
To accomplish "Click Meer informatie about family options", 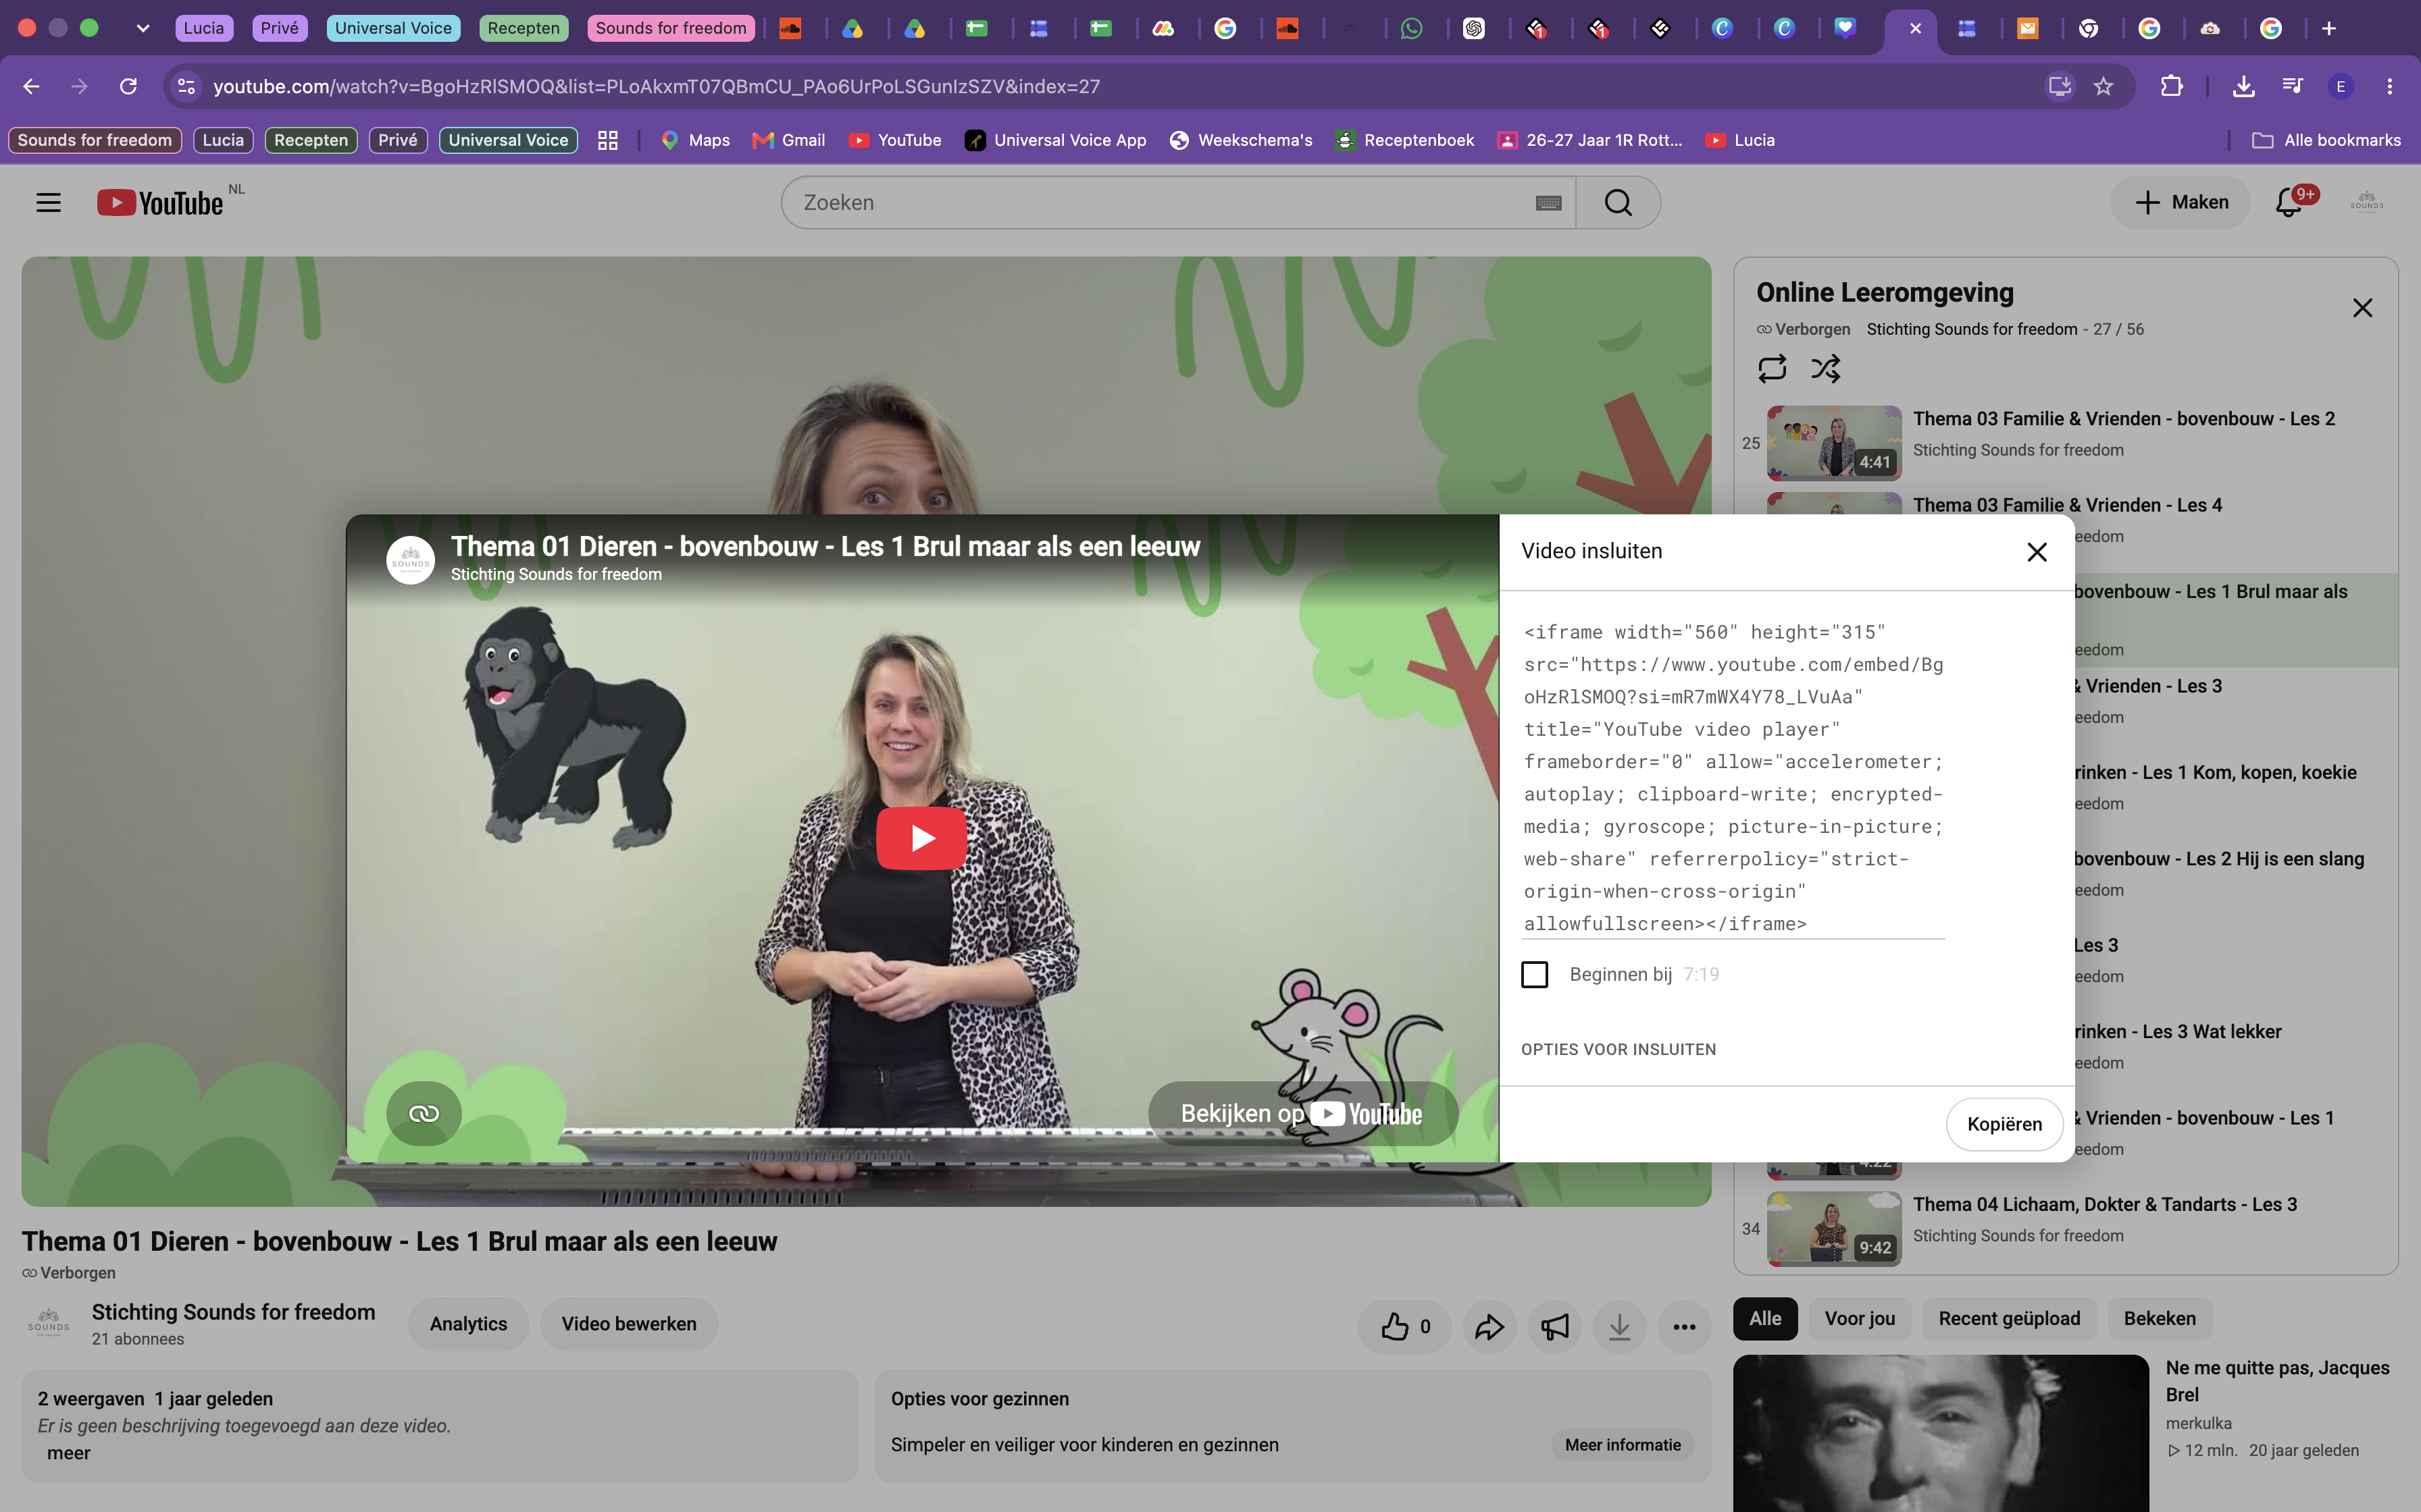I will (1623, 1445).
